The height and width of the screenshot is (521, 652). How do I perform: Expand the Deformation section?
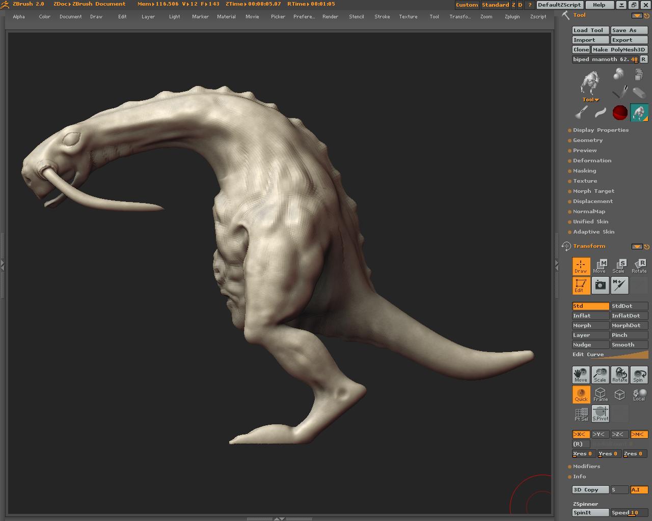[592, 161]
